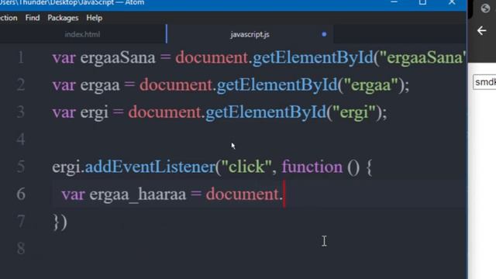This screenshot has height=279, width=496.
Task: Click addEventListener on line 5
Action: click(150, 167)
